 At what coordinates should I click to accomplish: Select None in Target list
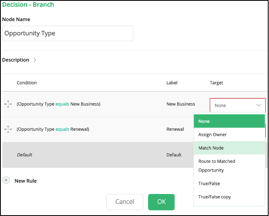click(x=229, y=121)
